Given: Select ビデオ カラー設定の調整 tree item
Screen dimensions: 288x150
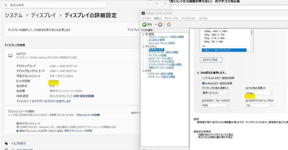Looking at the screenshot, I should pyautogui.click(x=161, y=74).
